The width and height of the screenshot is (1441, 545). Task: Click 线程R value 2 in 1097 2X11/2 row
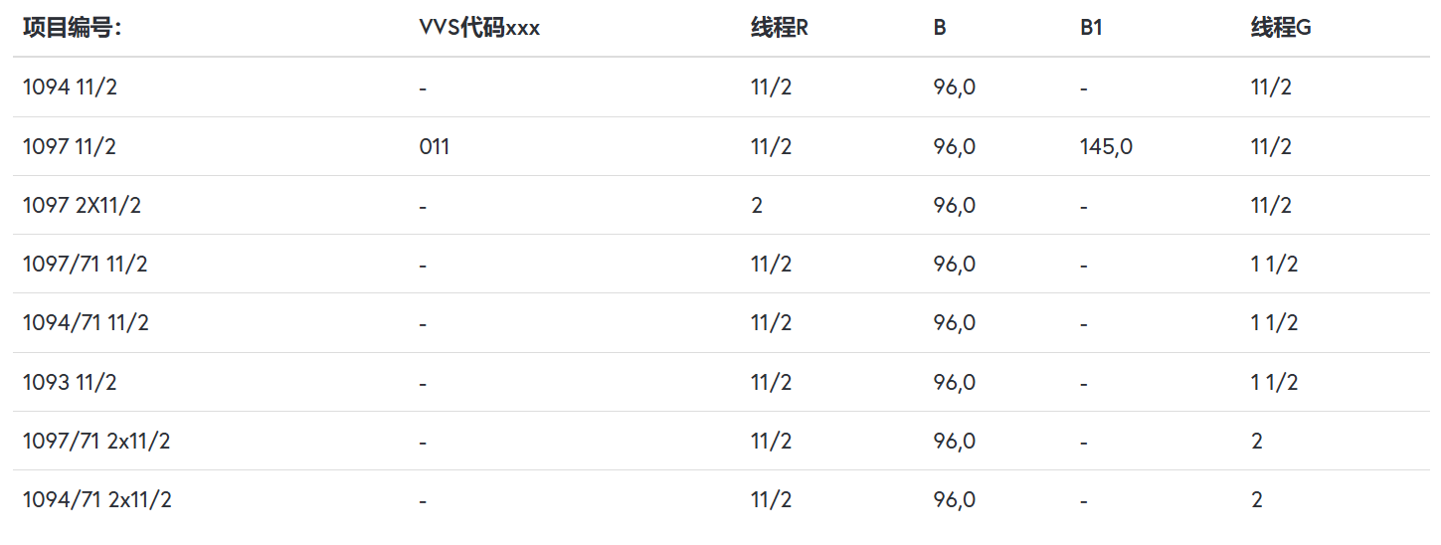[x=757, y=206]
